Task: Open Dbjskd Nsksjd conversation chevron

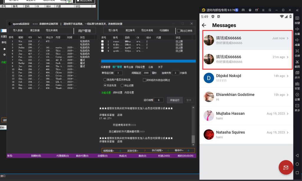Action: (x=288, y=76)
